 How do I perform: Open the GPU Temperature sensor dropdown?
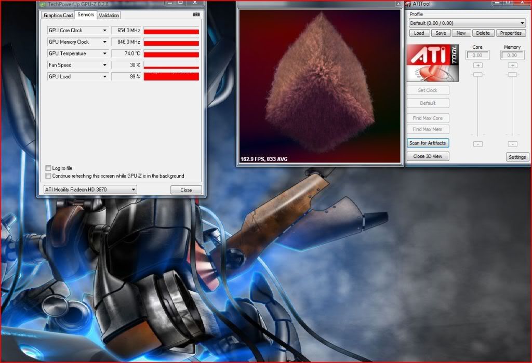105,53
